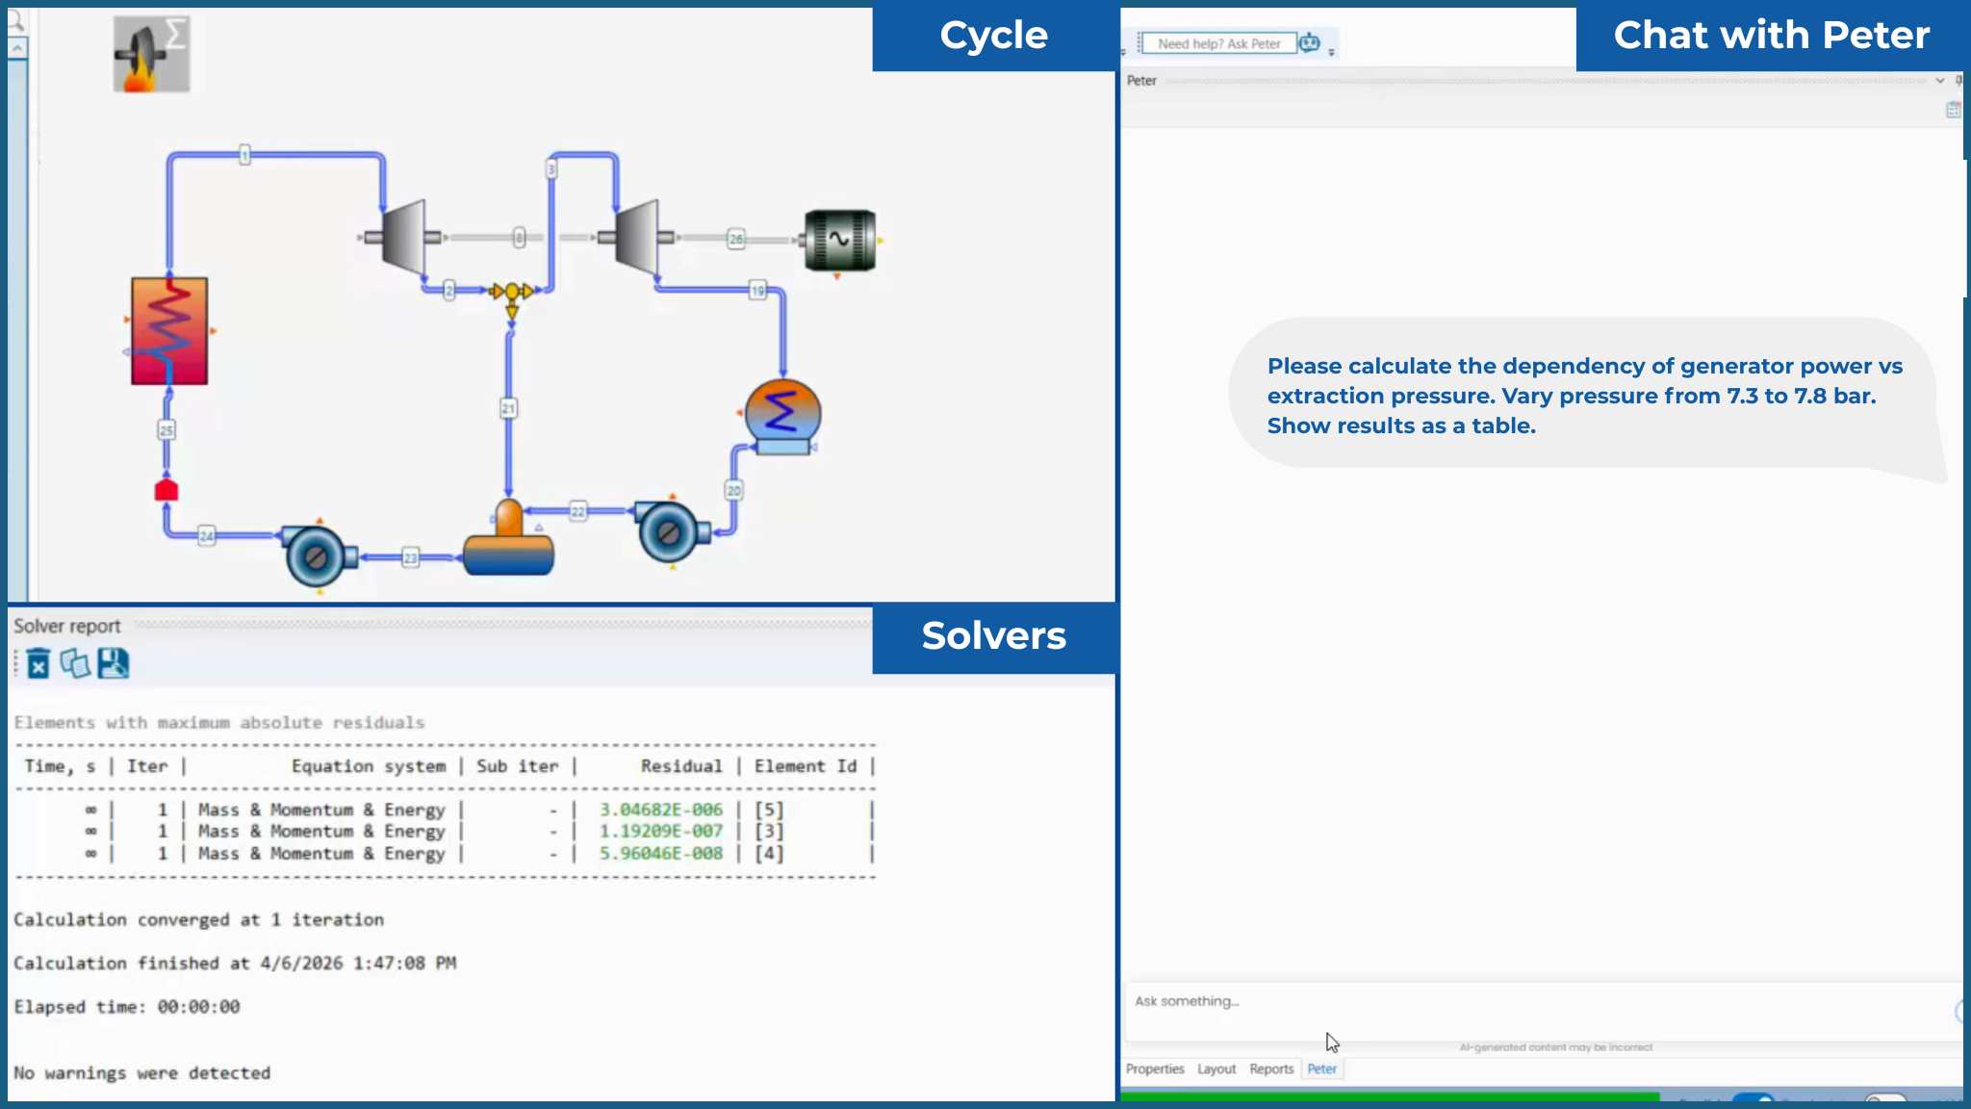Click the 'Equation system' column header
Image resolution: width=1971 pixels, height=1109 pixels.
tap(369, 766)
